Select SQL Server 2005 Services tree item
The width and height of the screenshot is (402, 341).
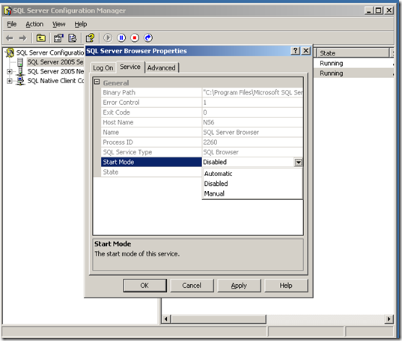55,62
